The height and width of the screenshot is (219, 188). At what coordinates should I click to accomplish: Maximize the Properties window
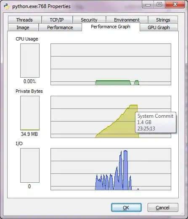click(x=159, y=5)
